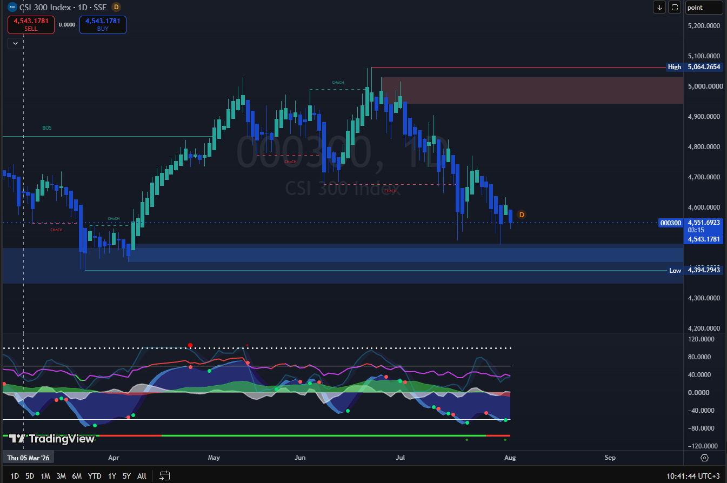The height and width of the screenshot is (483, 727).
Task: Open the point unit selector
Action: click(704, 7)
